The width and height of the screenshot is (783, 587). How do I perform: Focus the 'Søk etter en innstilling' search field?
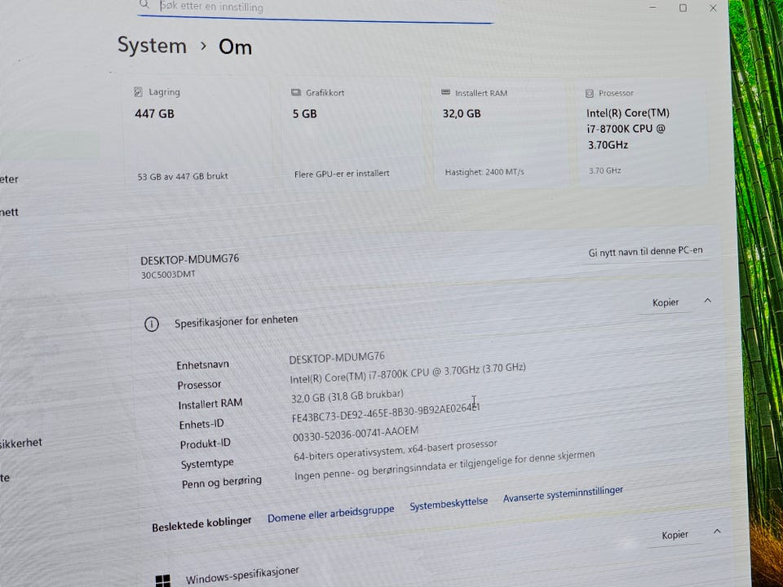(x=315, y=9)
